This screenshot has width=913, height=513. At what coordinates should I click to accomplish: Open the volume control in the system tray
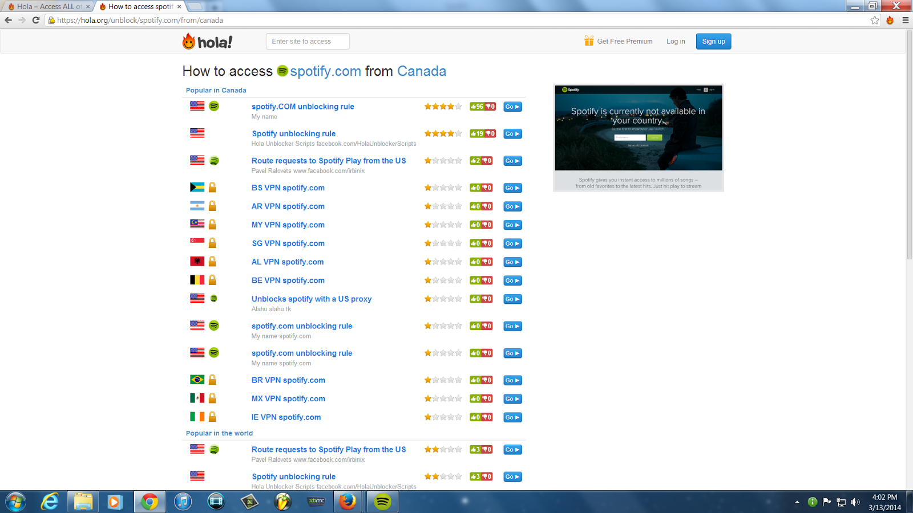[855, 502]
